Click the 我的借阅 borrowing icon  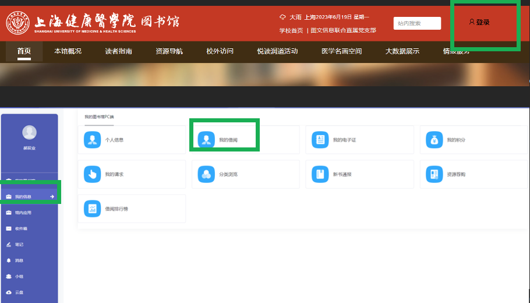click(206, 140)
